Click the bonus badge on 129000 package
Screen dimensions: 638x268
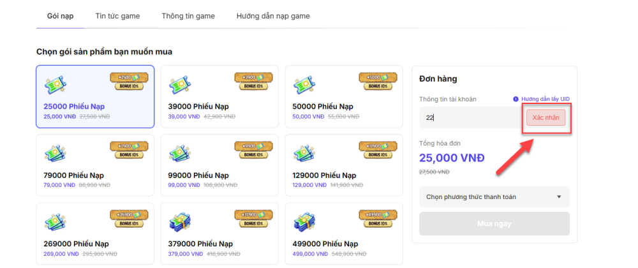378,150
